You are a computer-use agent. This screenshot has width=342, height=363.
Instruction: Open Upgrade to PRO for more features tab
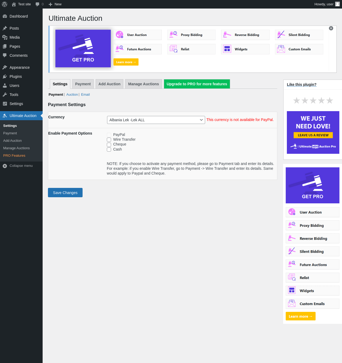pyautogui.click(x=197, y=84)
